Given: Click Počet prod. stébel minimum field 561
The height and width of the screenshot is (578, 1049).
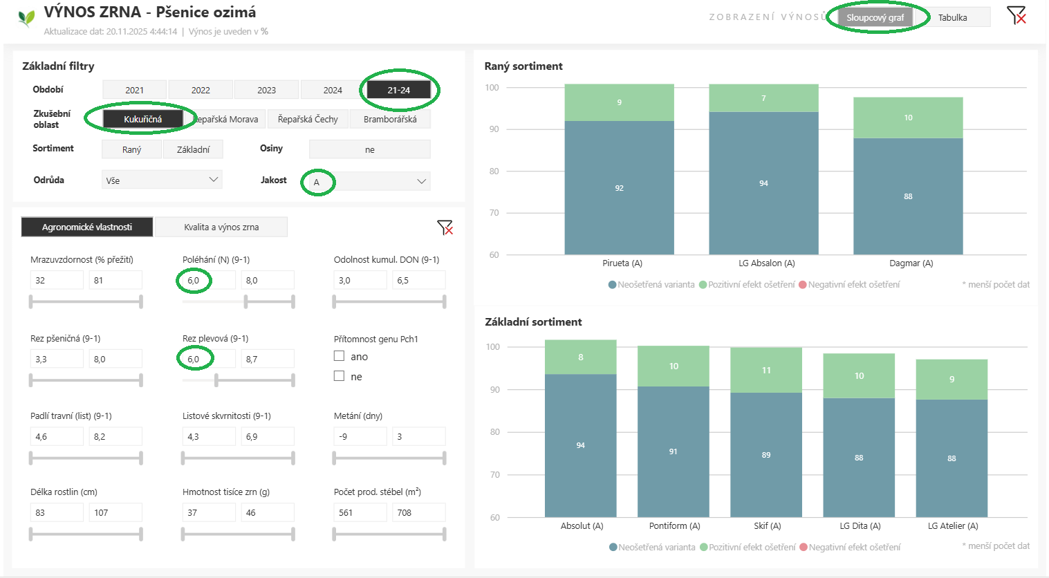Looking at the screenshot, I should pyautogui.click(x=360, y=512).
